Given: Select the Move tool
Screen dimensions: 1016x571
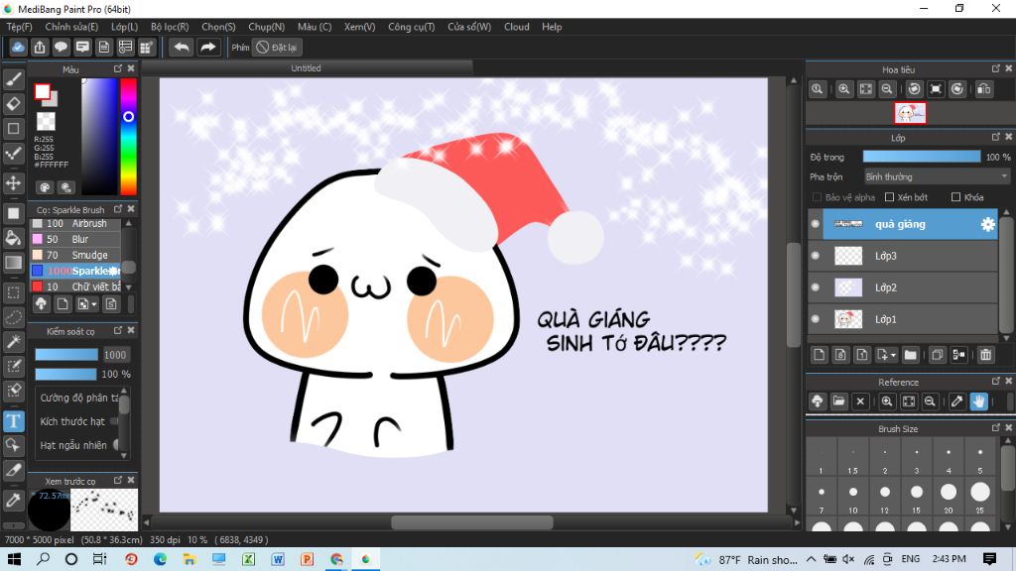Looking at the screenshot, I should (14, 182).
